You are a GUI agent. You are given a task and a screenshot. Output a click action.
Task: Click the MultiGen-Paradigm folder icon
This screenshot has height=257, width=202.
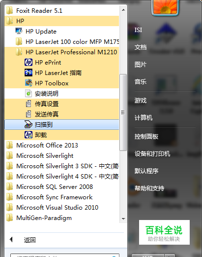[x=9, y=218]
